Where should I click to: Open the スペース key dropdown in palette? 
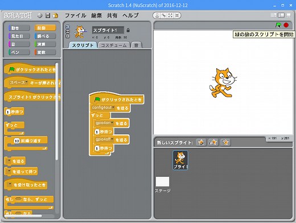tap(26, 82)
